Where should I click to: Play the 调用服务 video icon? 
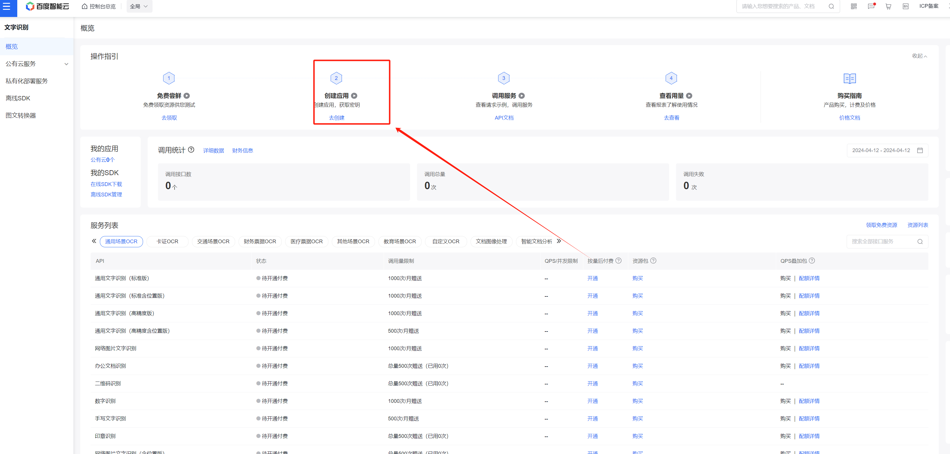[x=521, y=96]
